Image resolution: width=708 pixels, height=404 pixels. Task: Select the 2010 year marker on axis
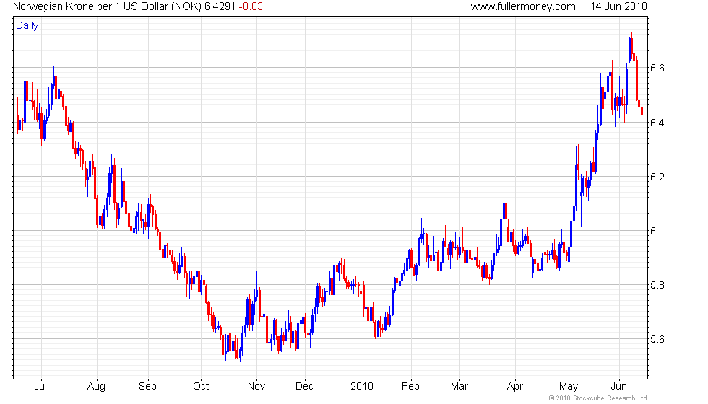[x=360, y=386]
